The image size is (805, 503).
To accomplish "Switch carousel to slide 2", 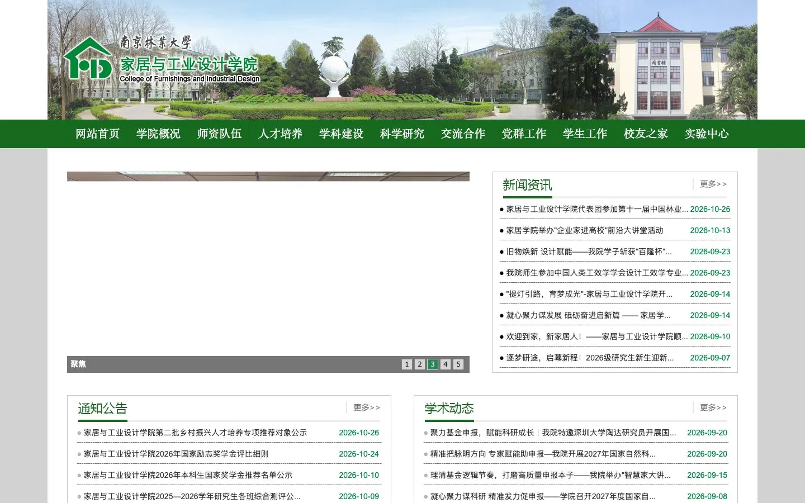I will [x=420, y=364].
